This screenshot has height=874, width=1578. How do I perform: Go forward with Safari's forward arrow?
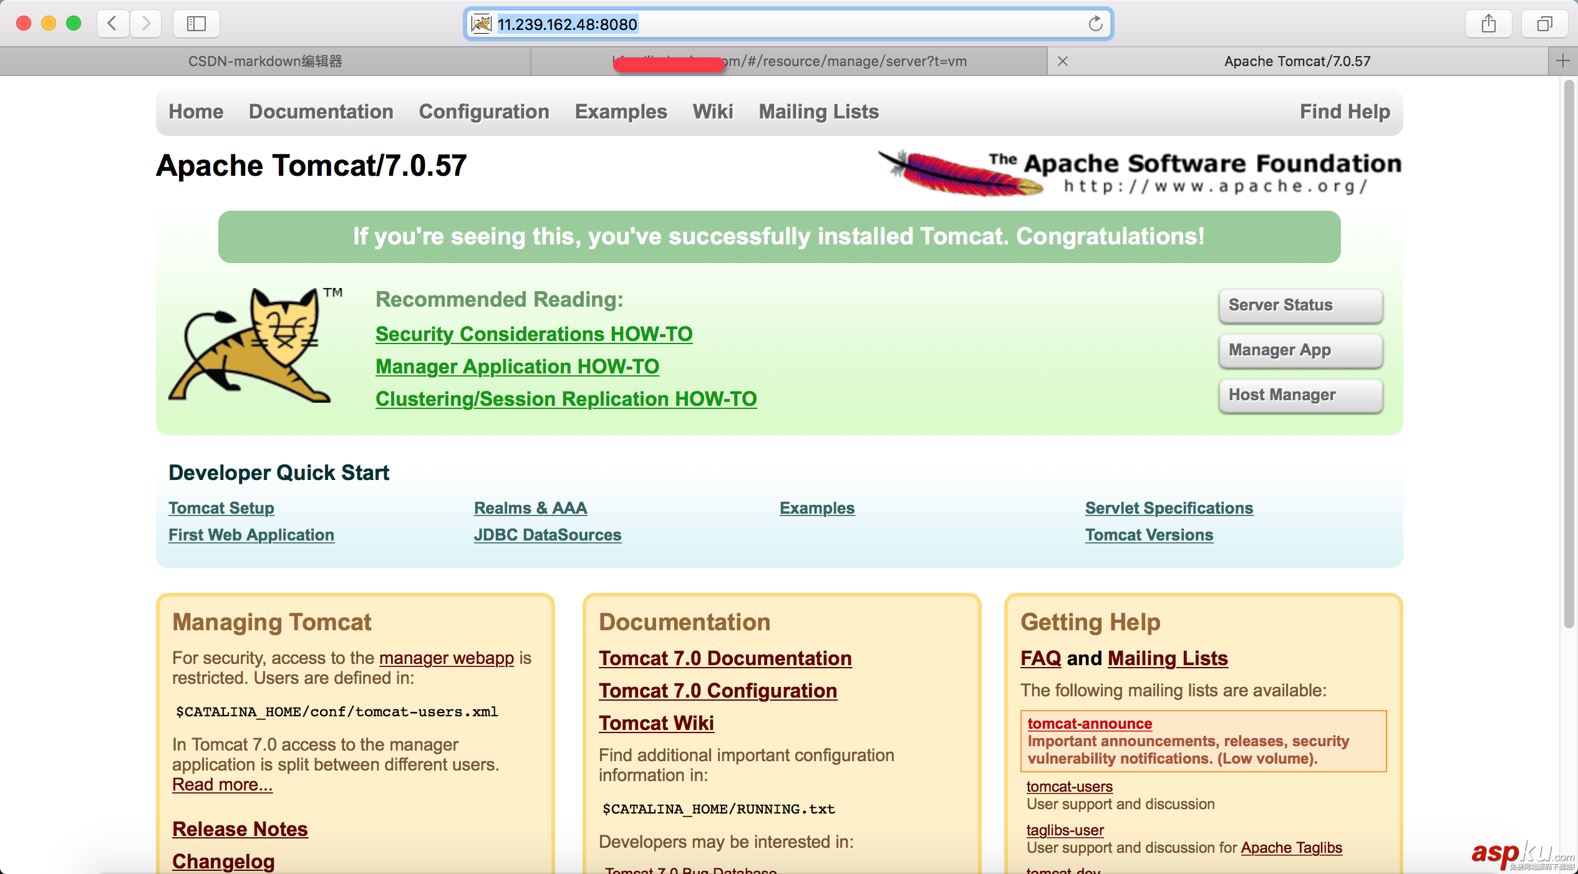click(146, 24)
